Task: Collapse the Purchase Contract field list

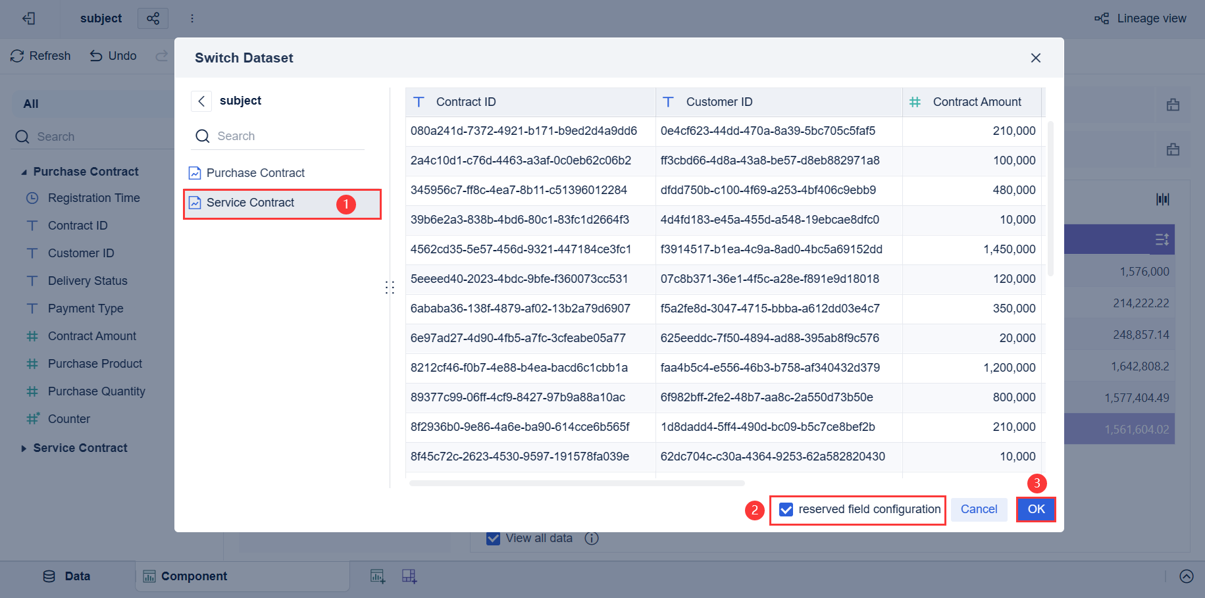Action: pyautogui.click(x=24, y=171)
